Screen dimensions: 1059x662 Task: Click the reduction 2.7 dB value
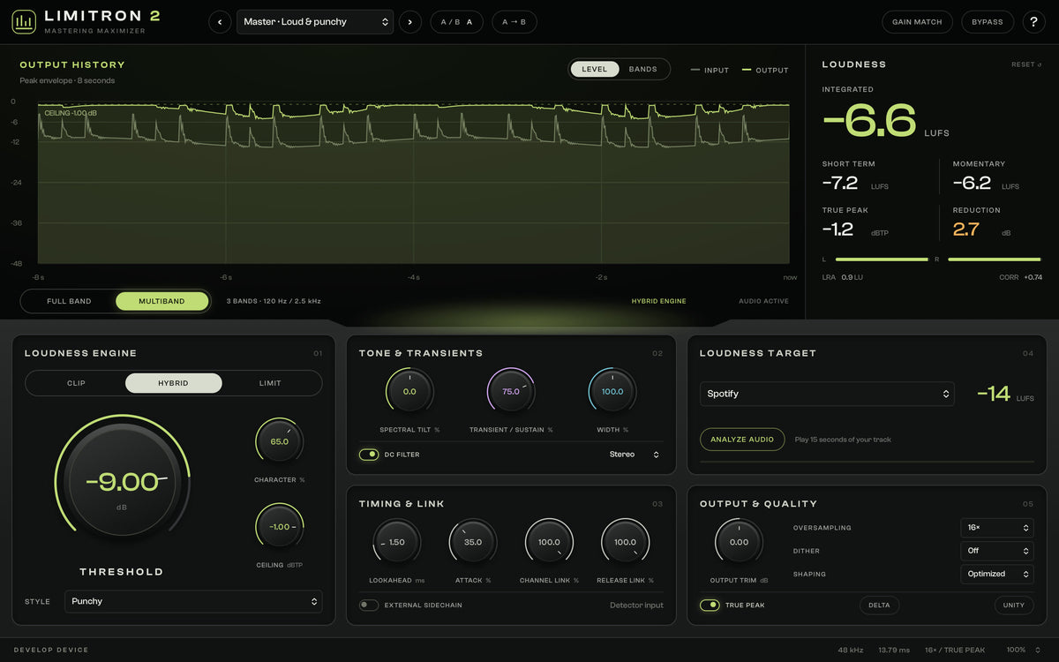click(966, 229)
